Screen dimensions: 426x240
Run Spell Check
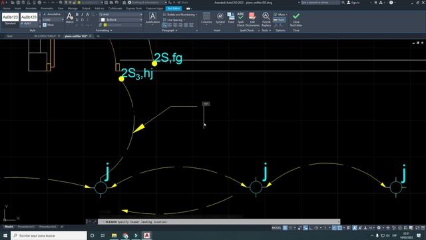(x=240, y=19)
